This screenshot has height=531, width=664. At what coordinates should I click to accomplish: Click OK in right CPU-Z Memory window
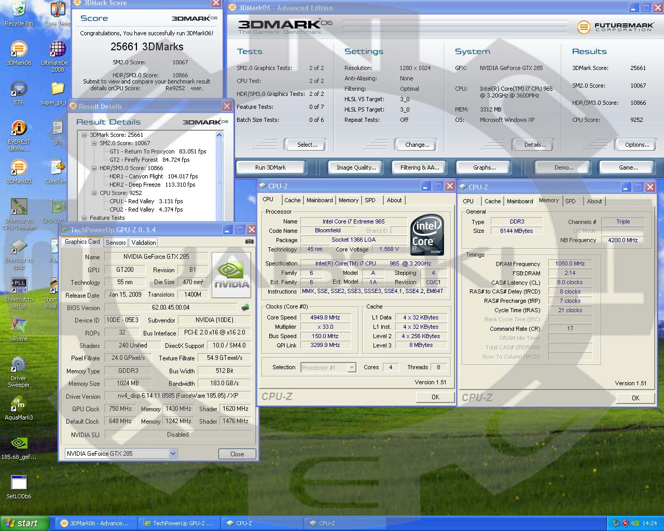coord(635,398)
